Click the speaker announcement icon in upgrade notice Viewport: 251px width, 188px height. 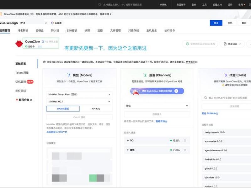44,62
